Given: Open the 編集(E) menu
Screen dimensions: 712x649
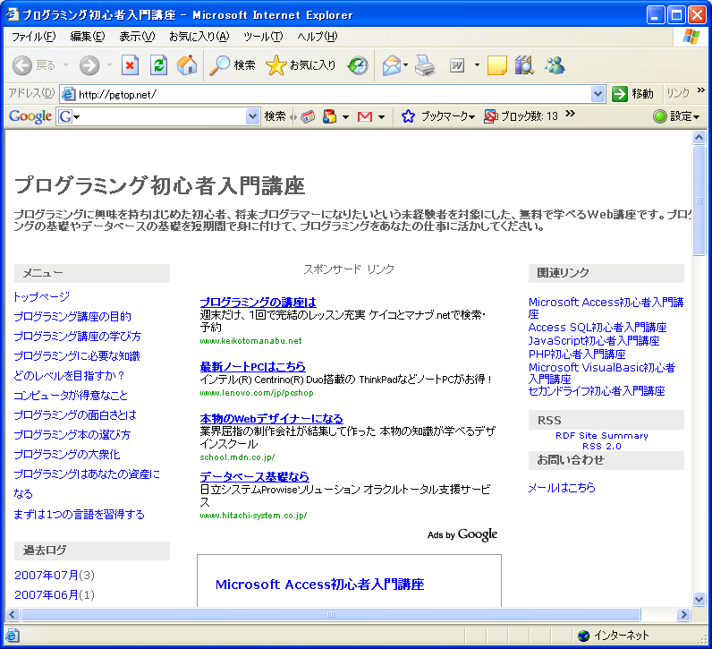Looking at the screenshot, I should point(87,37).
